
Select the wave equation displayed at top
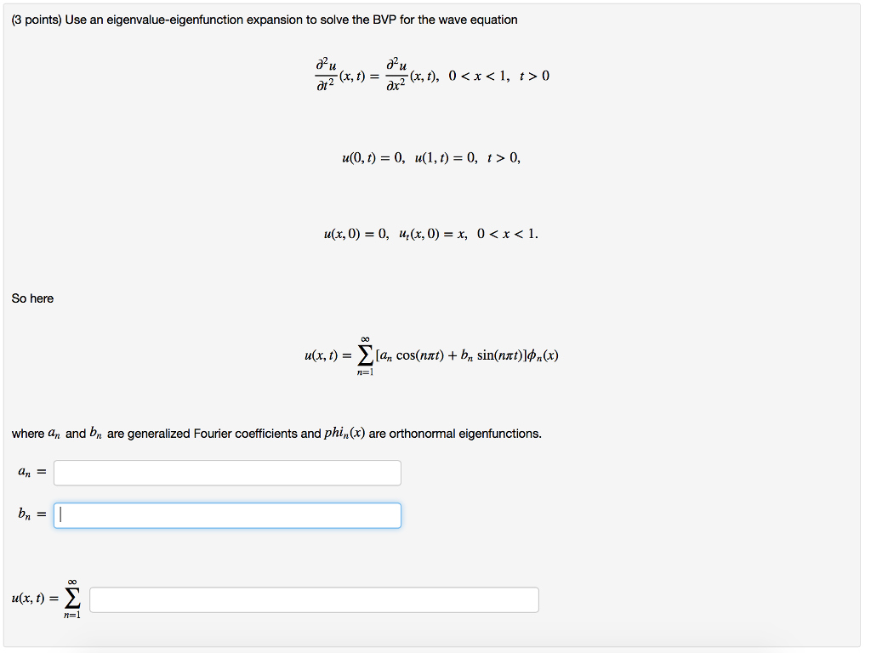[x=431, y=76]
